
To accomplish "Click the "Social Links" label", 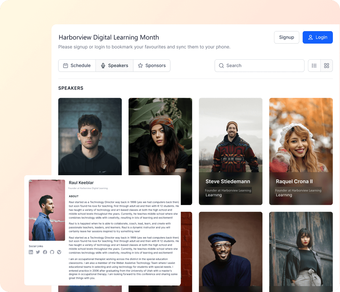I will coord(36,246).
